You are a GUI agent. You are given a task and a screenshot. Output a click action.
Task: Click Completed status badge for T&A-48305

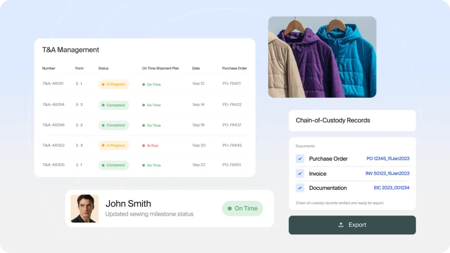click(x=114, y=165)
